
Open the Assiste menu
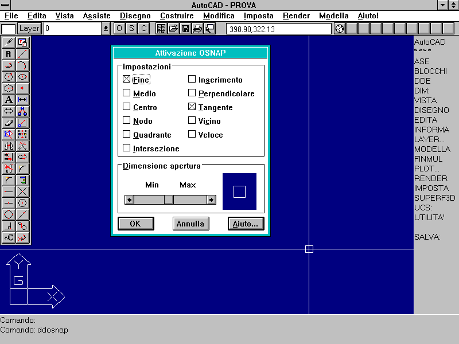(x=96, y=16)
